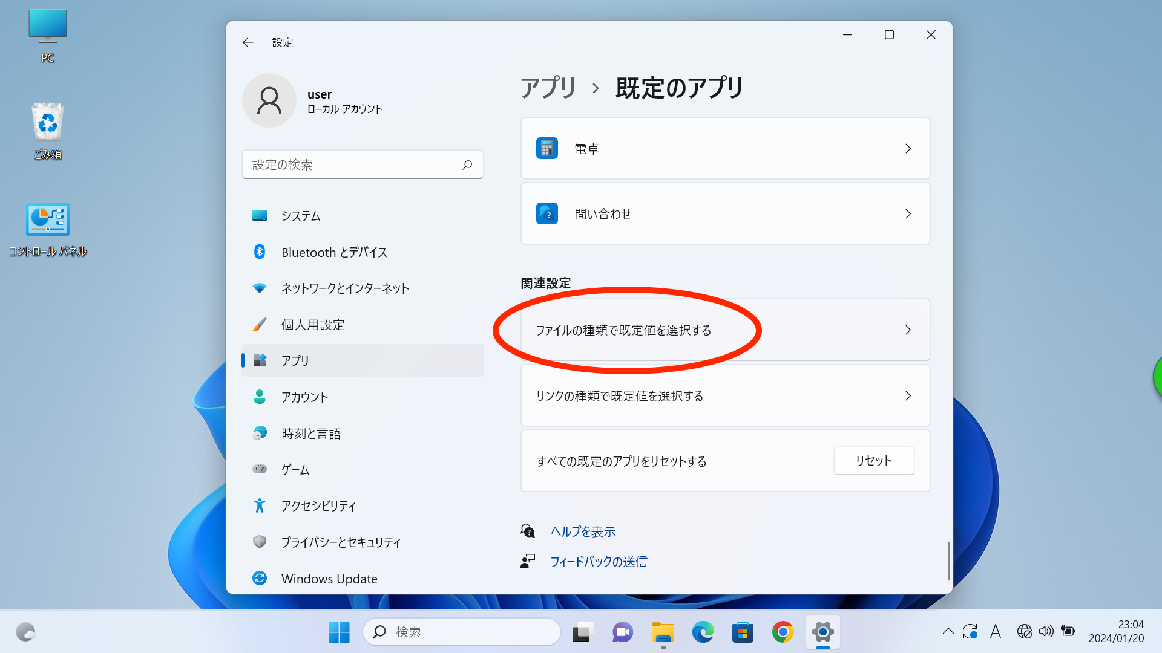Viewport: 1162px width, 653px height.
Task: Click the フィードバックの送信 link
Action: 598,562
